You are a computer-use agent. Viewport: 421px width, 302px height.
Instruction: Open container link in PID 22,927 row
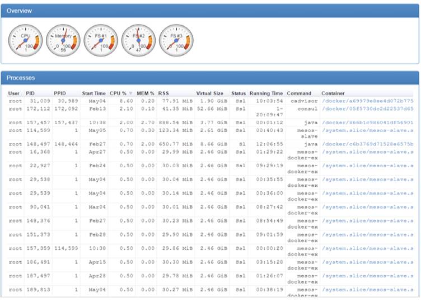pyautogui.click(x=368, y=166)
